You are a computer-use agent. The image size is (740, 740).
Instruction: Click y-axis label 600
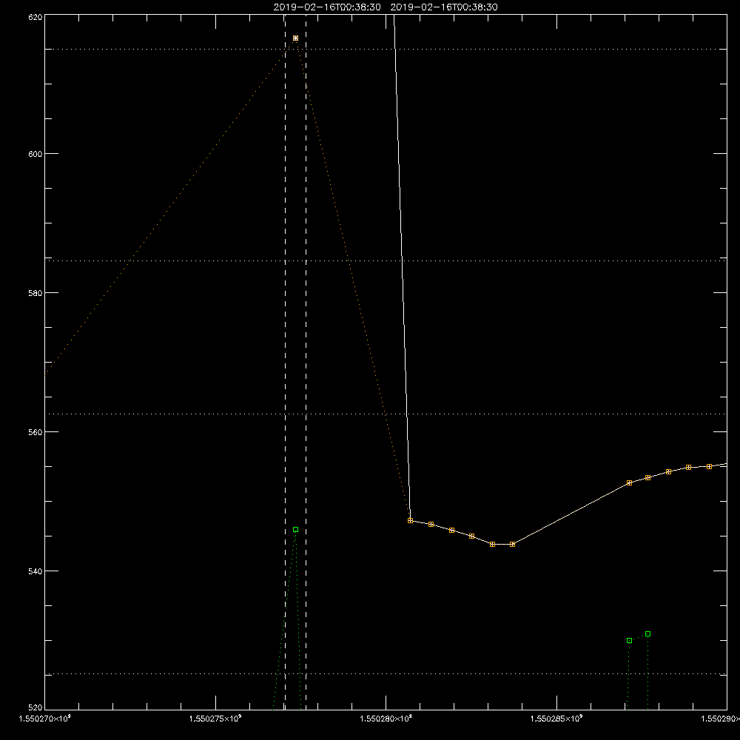36,154
